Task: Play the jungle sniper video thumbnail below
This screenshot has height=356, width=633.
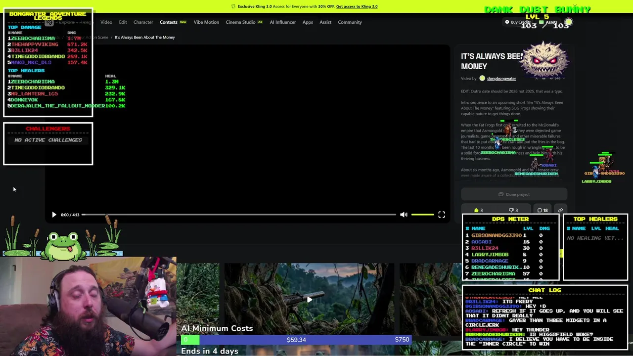Action: [x=309, y=300]
